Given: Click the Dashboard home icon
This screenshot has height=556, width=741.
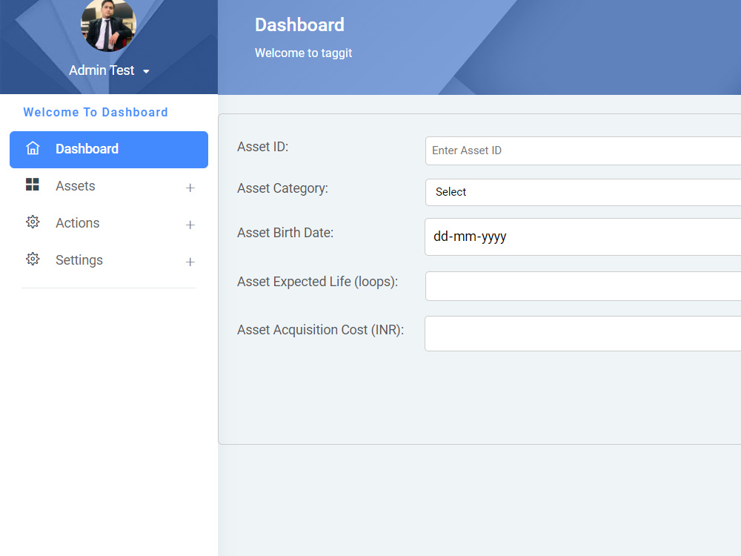Looking at the screenshot, I should [x=33, y=148].
